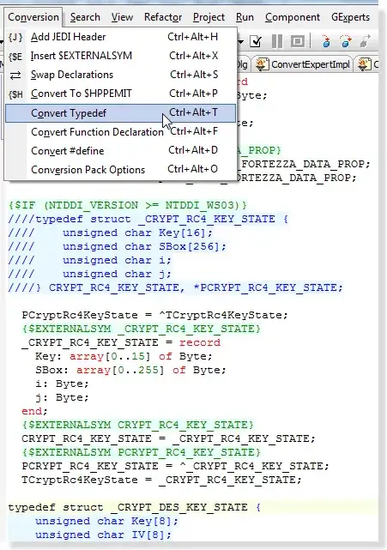The width and height of the screenshot is (387, 550).
Task: Click 'PCryptRc4KeyState = ^TCryptRc4KeyState;' line
Action: point(154,315)
